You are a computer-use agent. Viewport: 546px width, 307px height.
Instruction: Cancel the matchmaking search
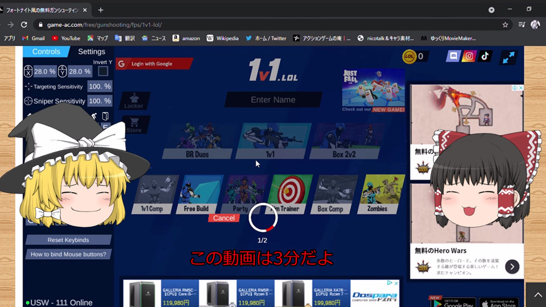pos(224,218)
